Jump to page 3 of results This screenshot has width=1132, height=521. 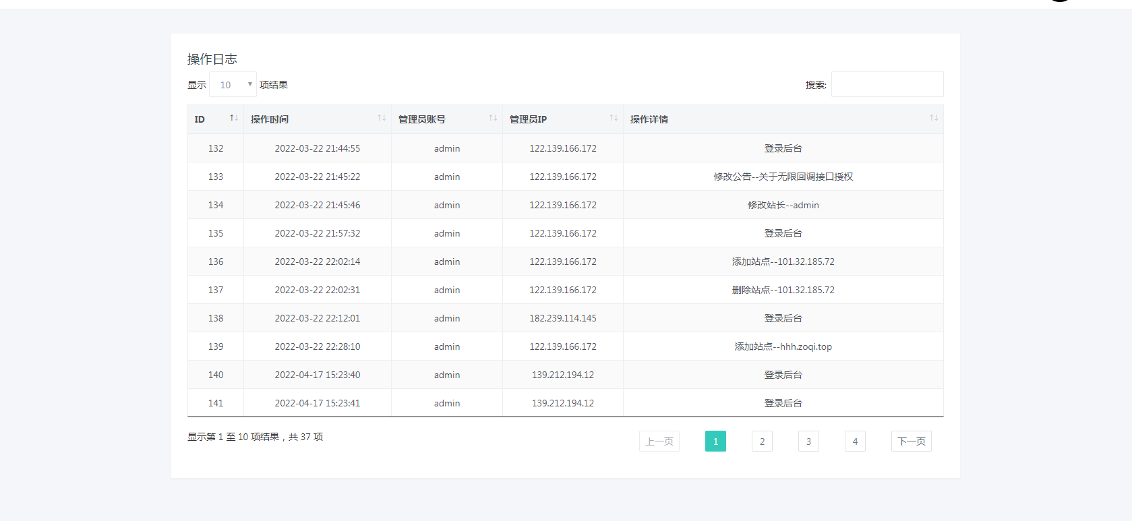point(808,441)
